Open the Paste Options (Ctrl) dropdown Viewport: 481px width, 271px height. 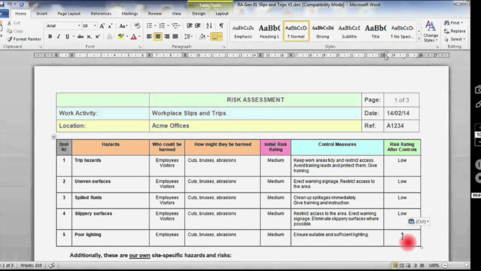click(x=418, y=221)
